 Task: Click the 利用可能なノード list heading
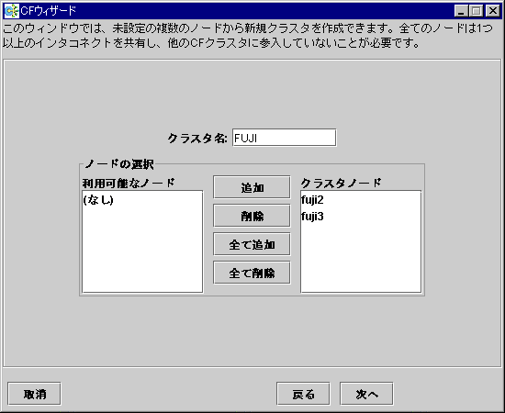coord(129,184)
